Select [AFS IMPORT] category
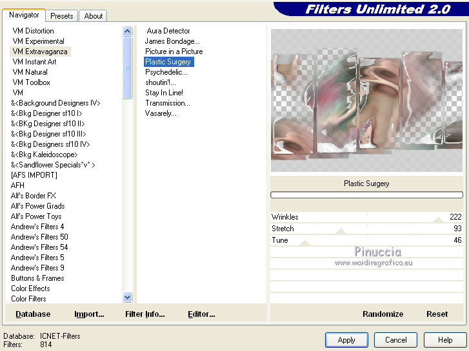The image size is (469, 351). [x=34, y=175]
